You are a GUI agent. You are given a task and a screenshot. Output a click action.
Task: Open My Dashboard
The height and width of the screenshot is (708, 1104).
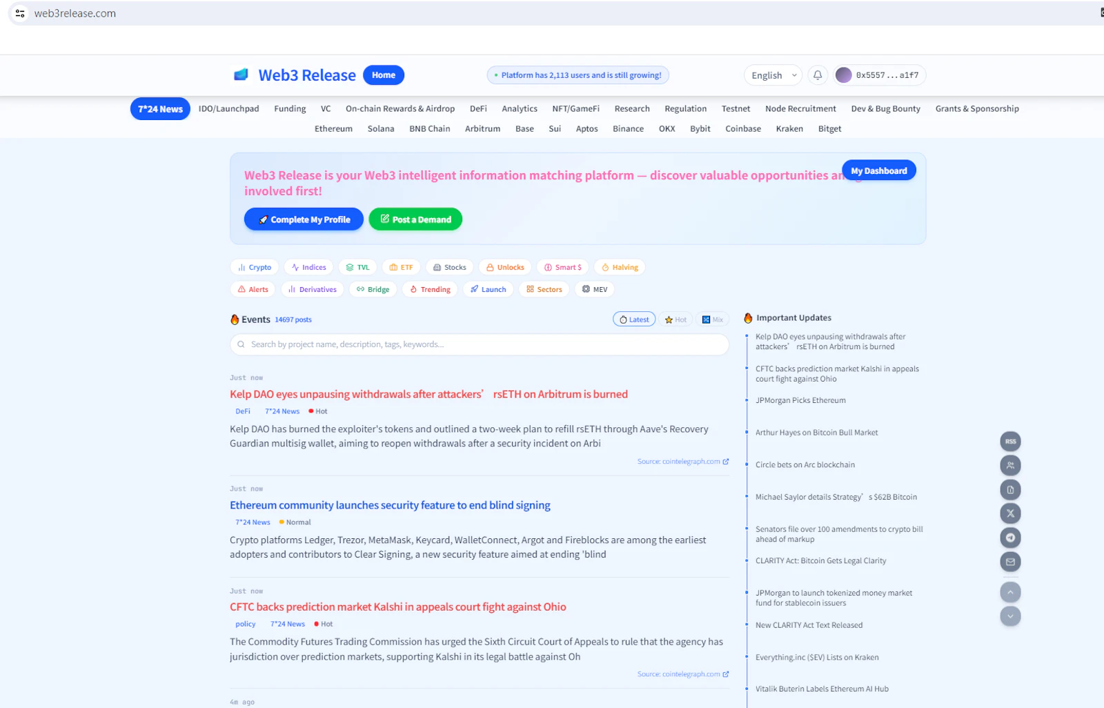click(879, 170)
